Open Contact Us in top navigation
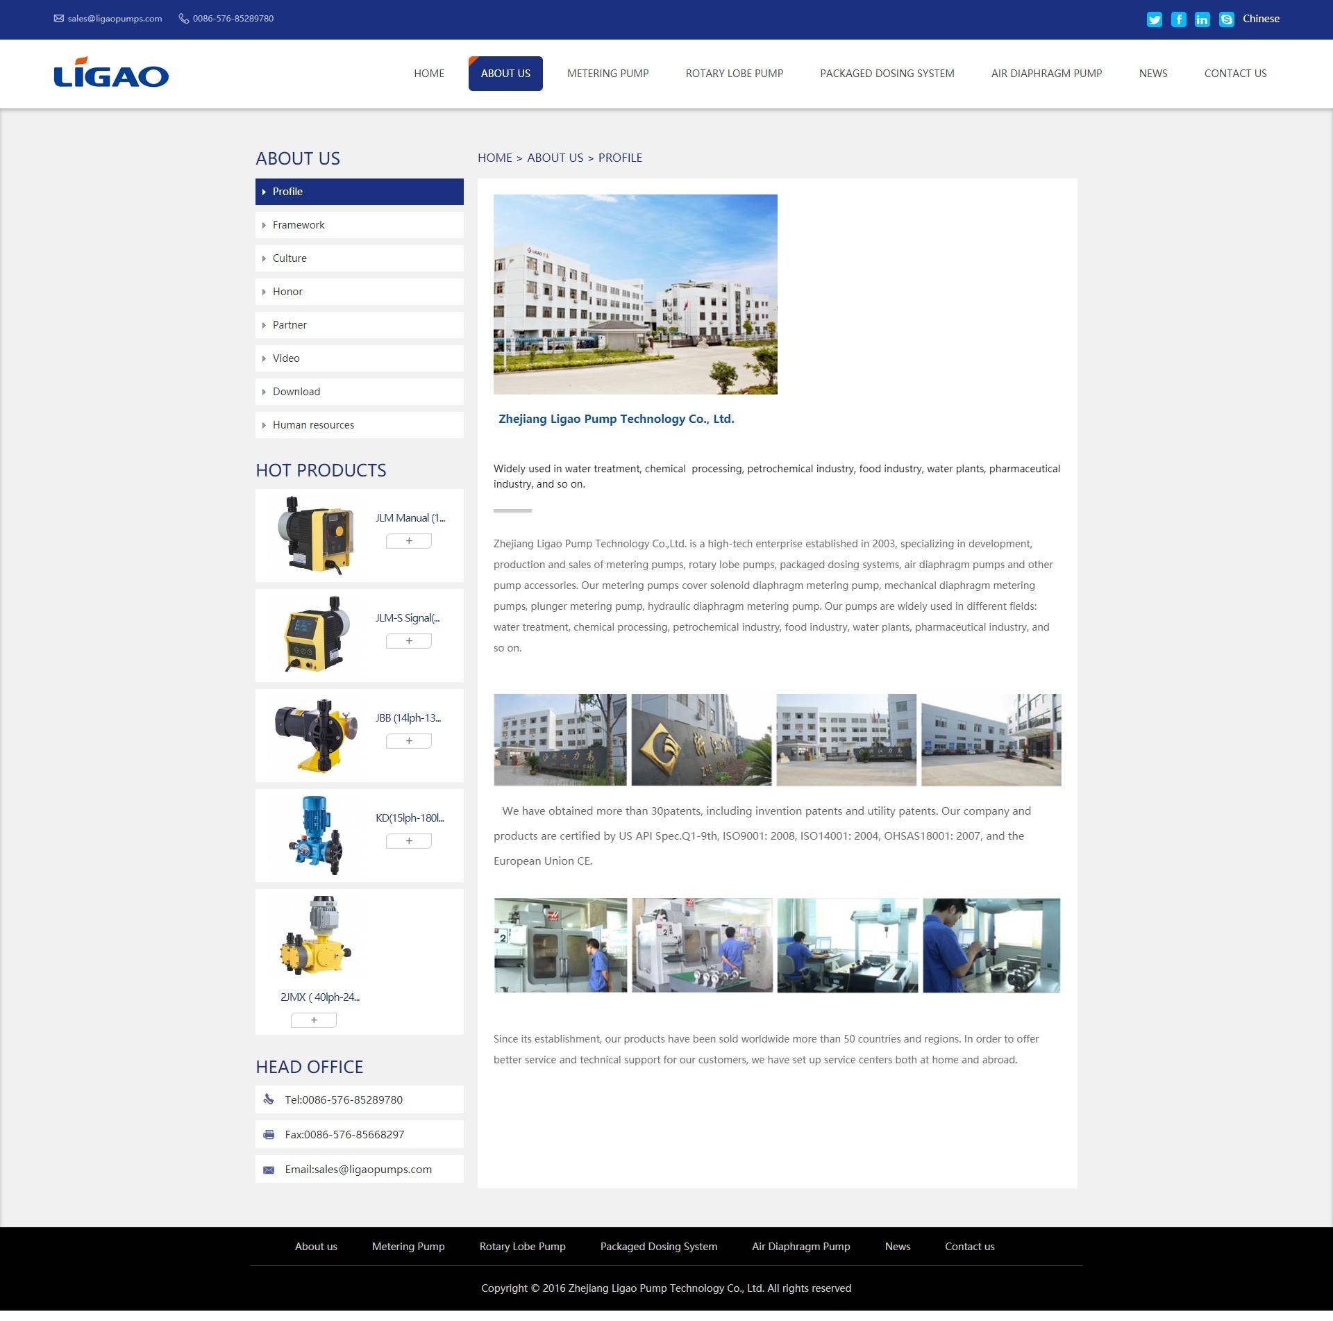This screenshot has height=1321, width=1333. [x=1235, y=74]
